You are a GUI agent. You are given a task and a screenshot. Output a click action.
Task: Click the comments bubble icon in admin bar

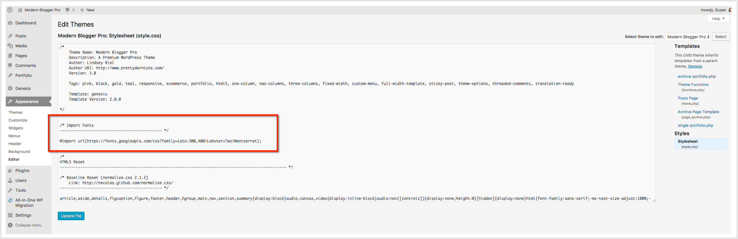point(67,10)
